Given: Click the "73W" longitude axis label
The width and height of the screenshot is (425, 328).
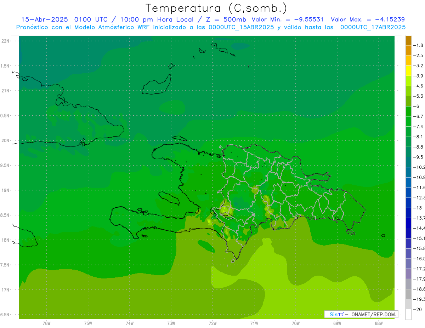Looking at the screenshot, I should [171, 323].
